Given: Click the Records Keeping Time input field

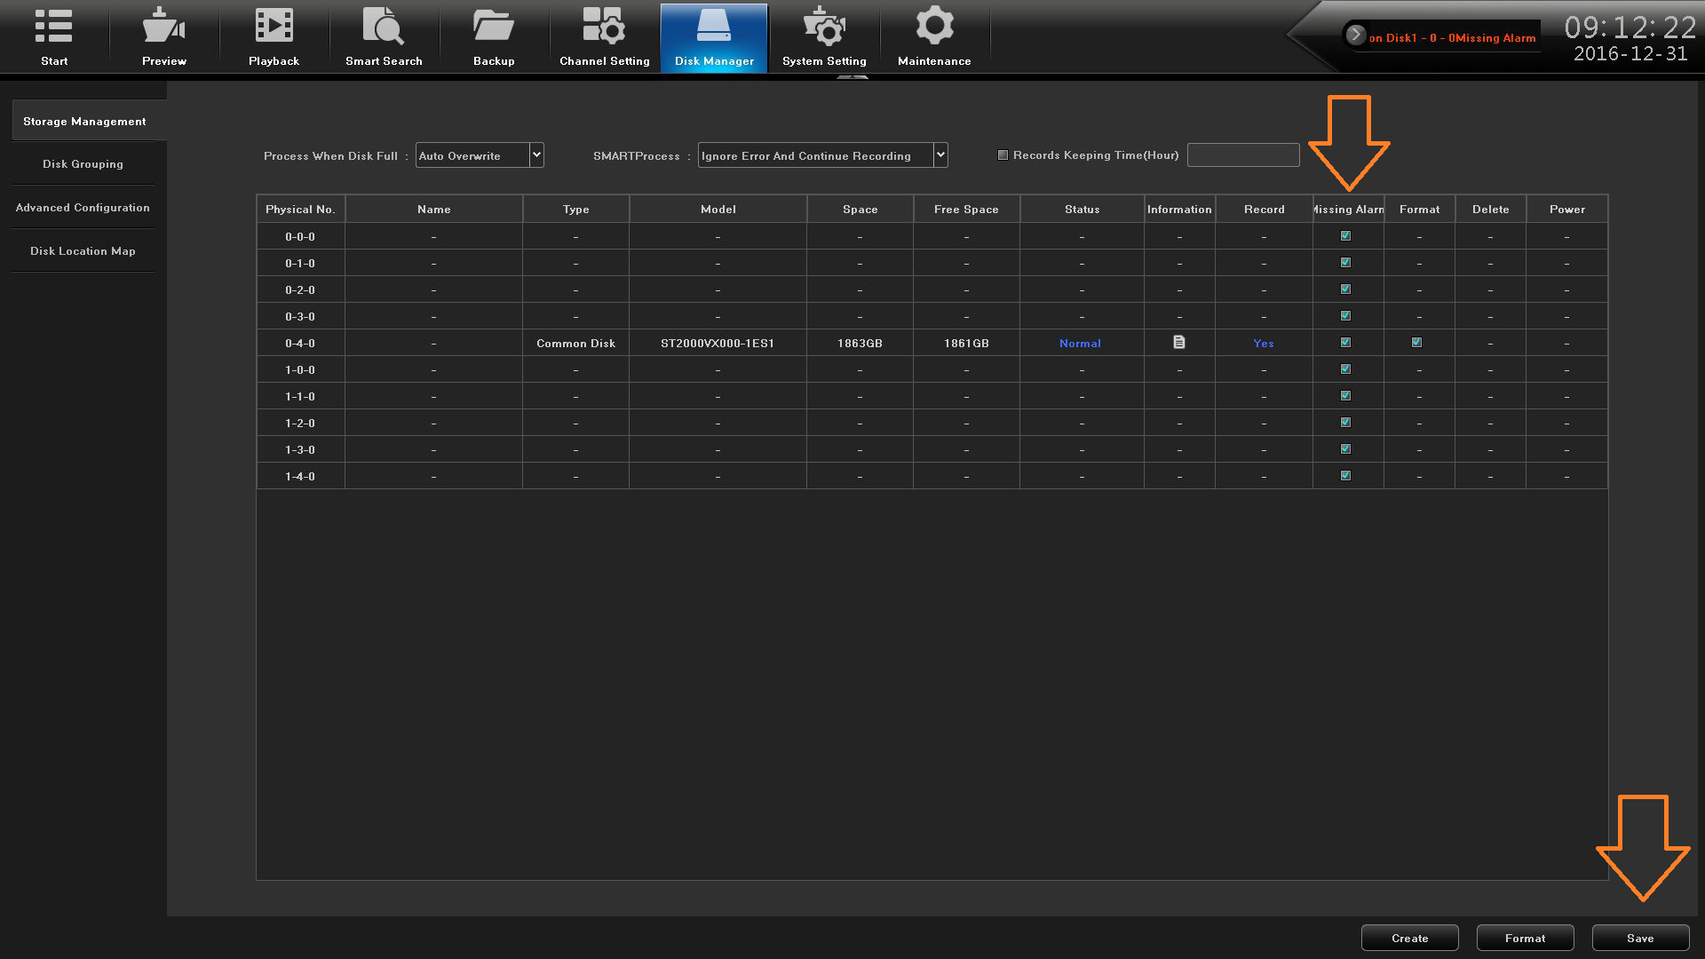Looking at the screenshot, I should point(1243,155).
